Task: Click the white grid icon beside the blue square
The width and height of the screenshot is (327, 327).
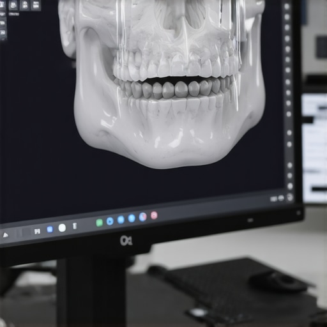Action: click(x=37, y=231)
